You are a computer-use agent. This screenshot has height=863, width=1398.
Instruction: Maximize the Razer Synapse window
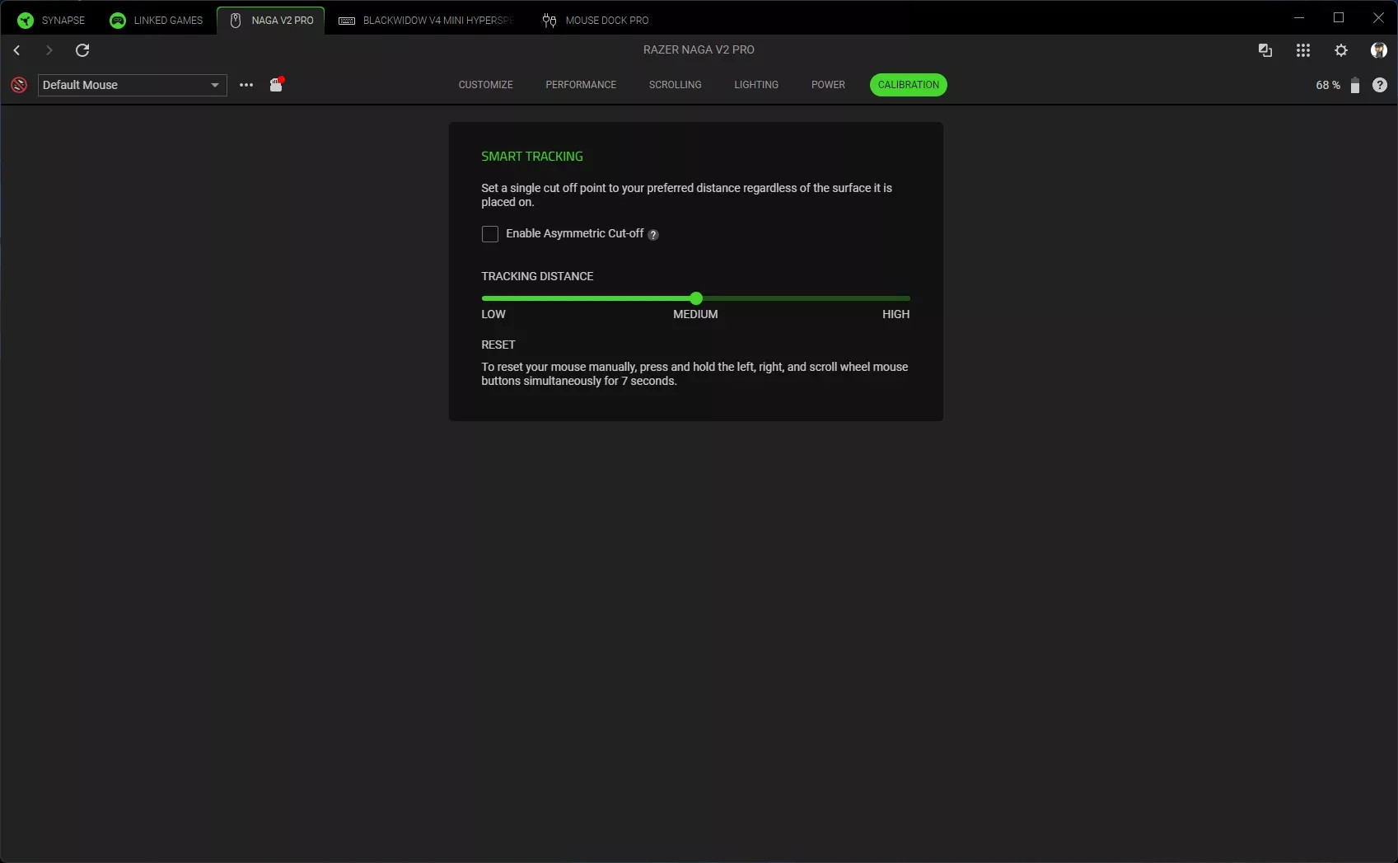click(x=1339, y=17)
